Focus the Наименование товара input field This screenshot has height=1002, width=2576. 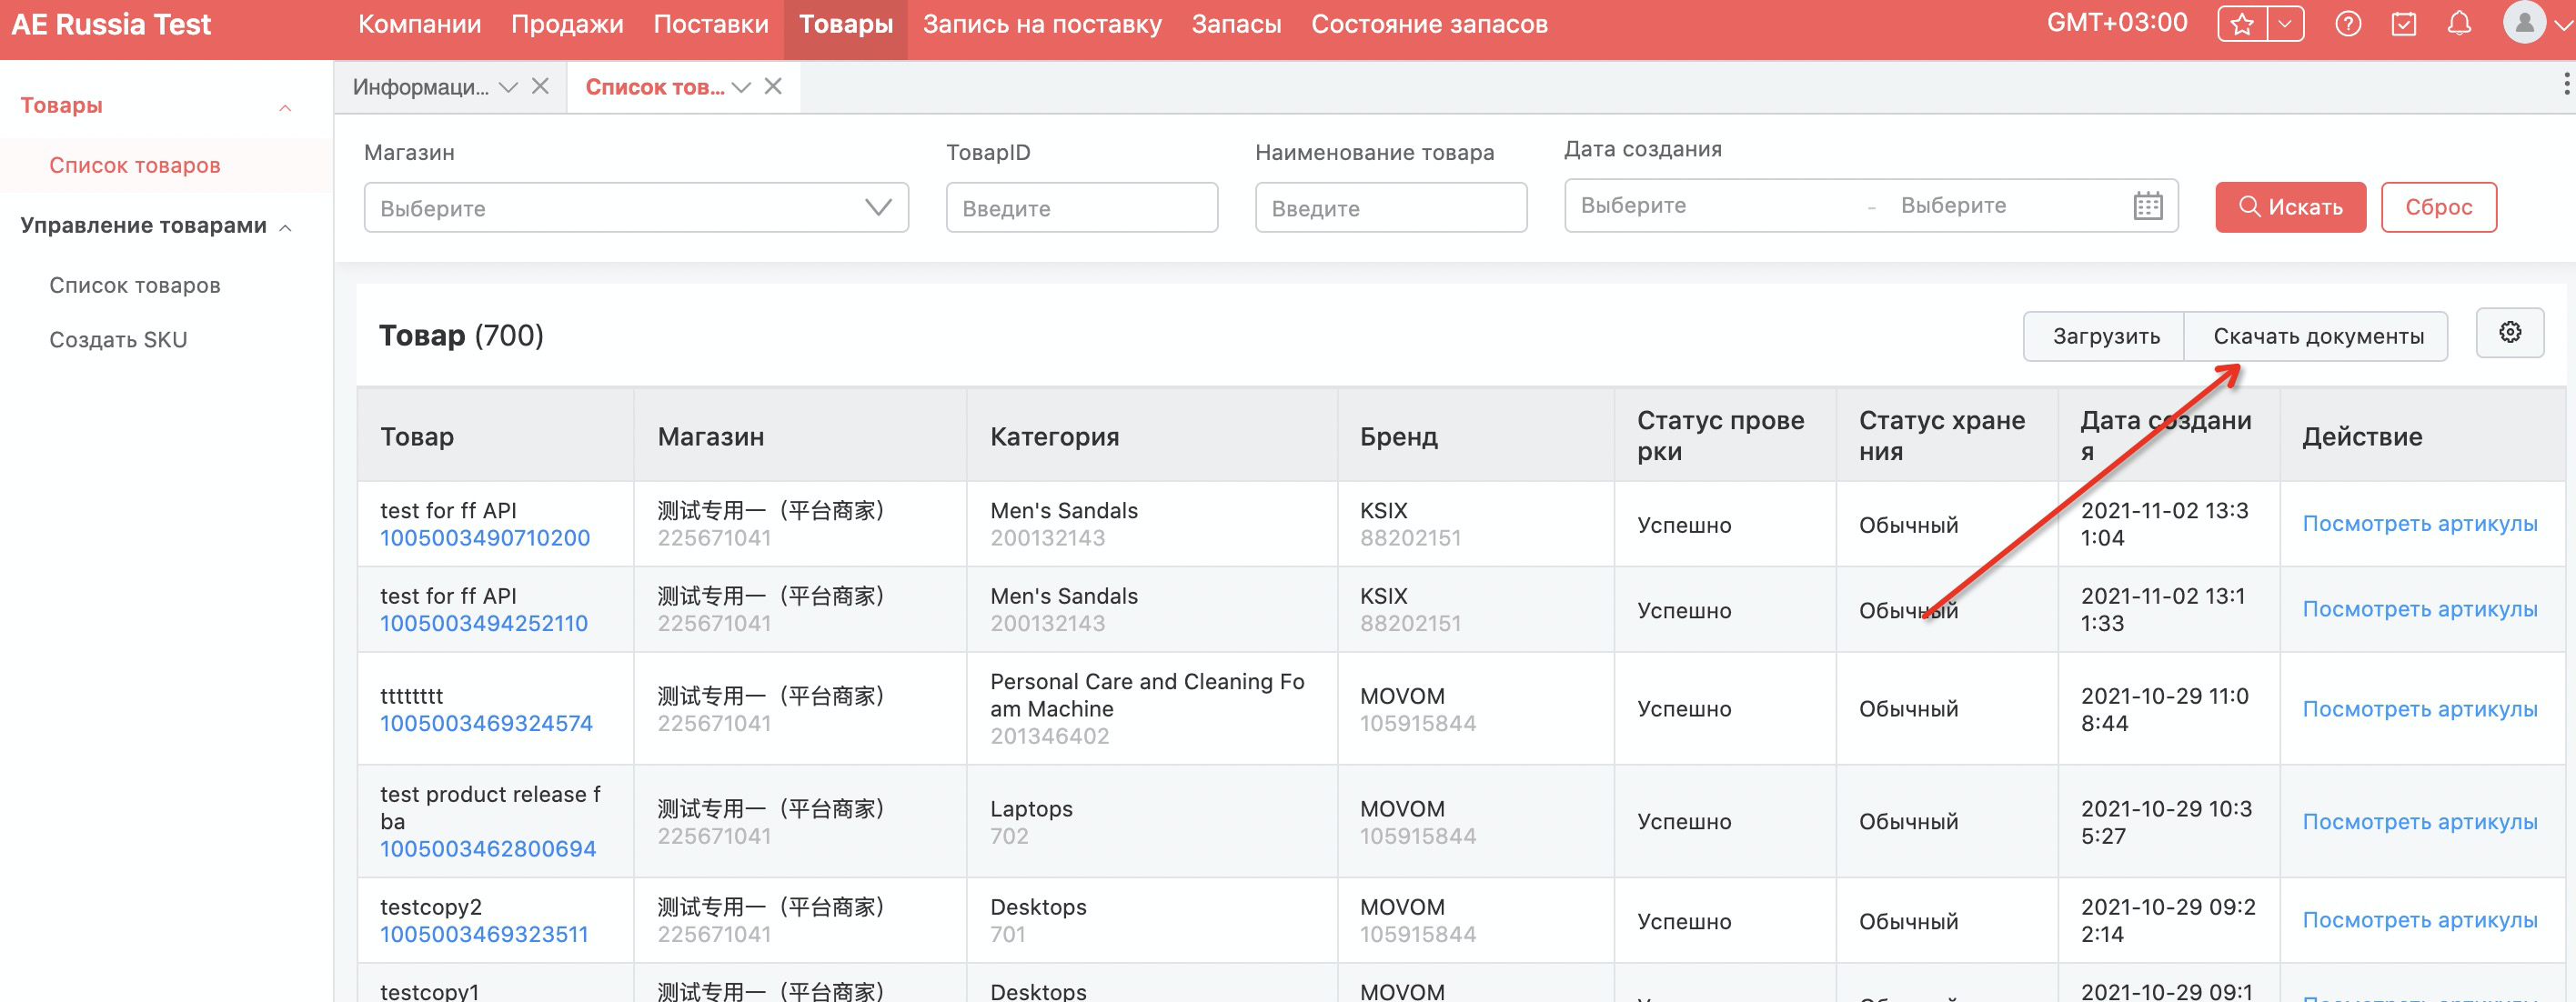pyautogui.click(x=1390, y=207)
